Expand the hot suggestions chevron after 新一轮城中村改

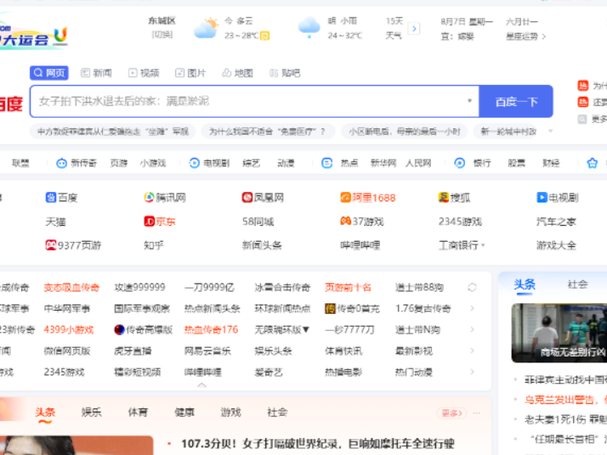click(550, 132)
